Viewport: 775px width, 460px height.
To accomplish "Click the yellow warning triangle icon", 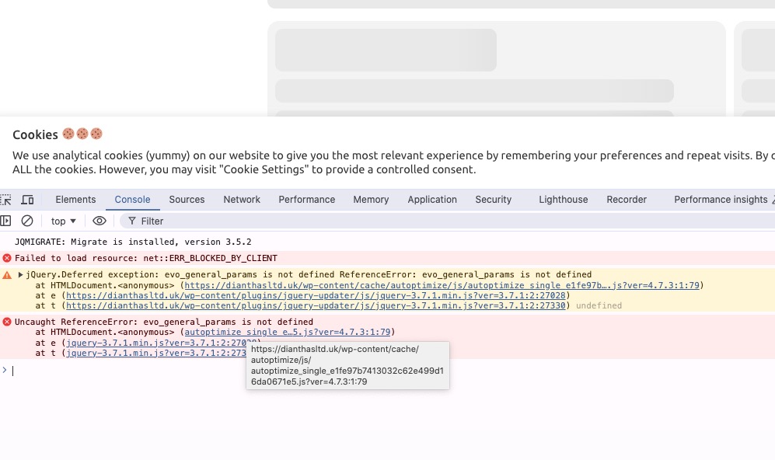I will (7, 275).
